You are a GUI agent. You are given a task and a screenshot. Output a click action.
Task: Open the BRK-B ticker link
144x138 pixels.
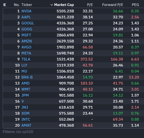point(27,77)
